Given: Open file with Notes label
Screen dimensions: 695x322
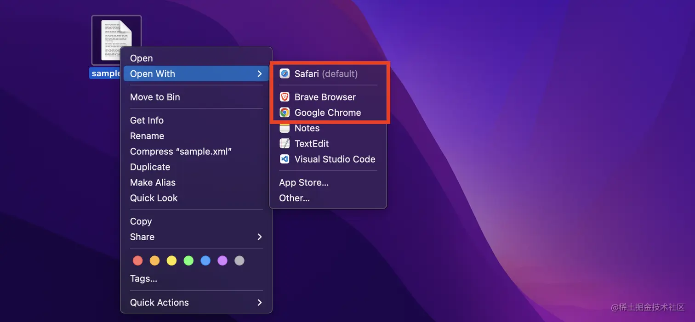Looking at the screenshot, I should (x=307, y=128).
